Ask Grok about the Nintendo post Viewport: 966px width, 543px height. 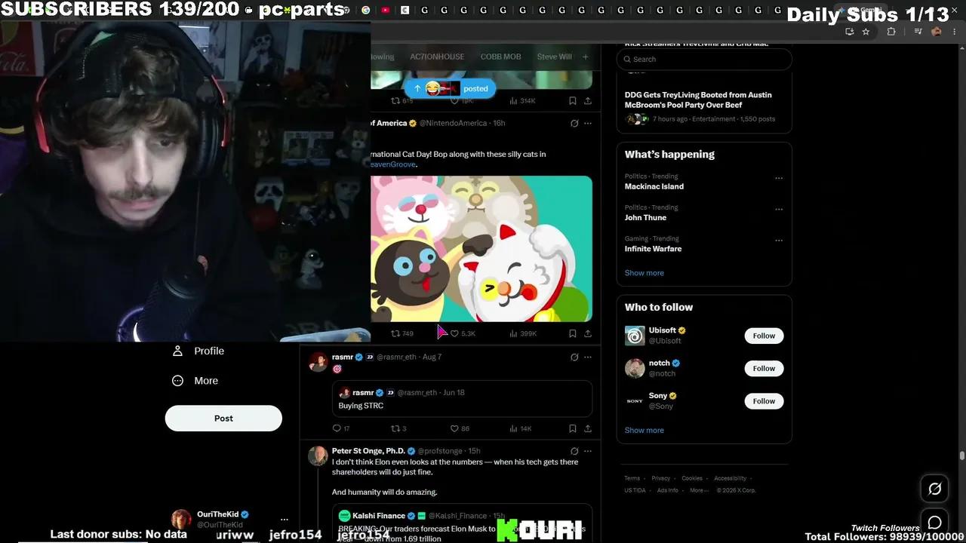[x=574, y=124]
